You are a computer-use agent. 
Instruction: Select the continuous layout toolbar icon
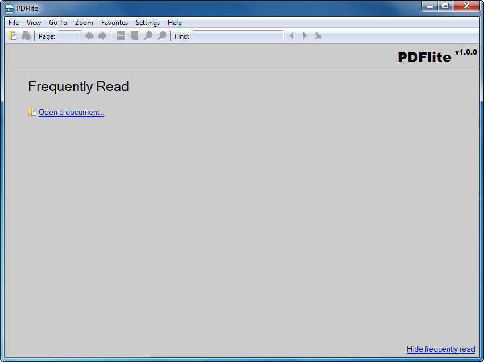tap(121, 36)
